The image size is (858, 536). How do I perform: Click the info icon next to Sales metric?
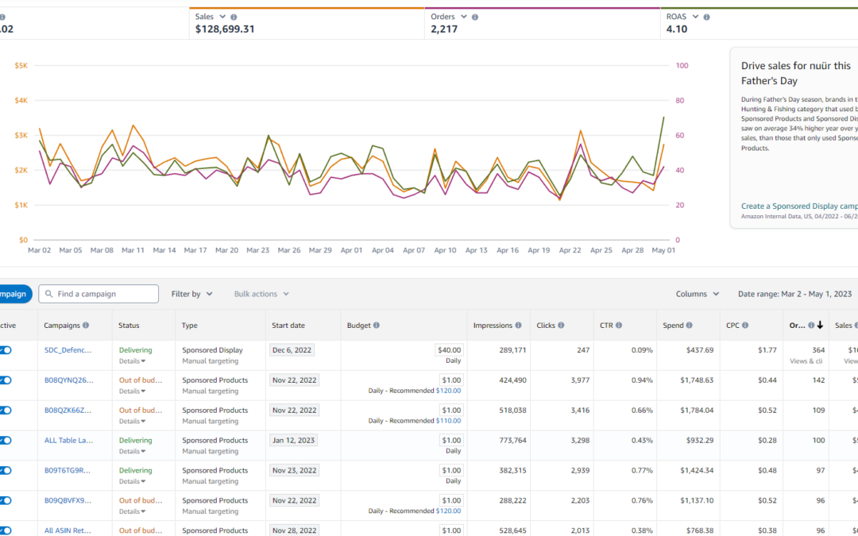click(x=234, y=17)
